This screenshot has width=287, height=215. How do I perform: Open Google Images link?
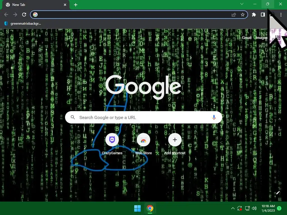(261, 38)
